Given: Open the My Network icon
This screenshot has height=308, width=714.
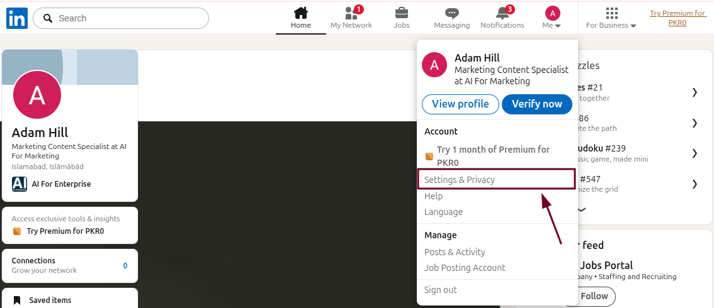Looking at the screenshot, I should (351, 13).
